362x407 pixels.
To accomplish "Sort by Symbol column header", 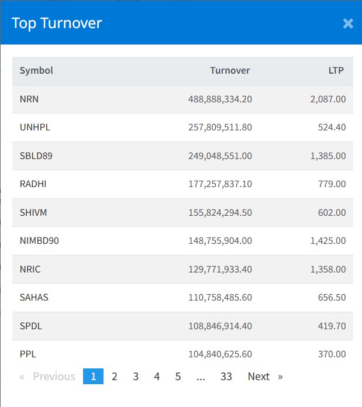I will tap(36, 71).
